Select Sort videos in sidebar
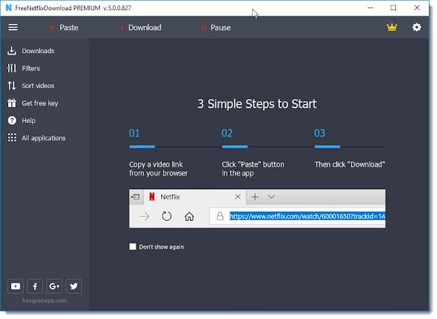 pos(38,85)
